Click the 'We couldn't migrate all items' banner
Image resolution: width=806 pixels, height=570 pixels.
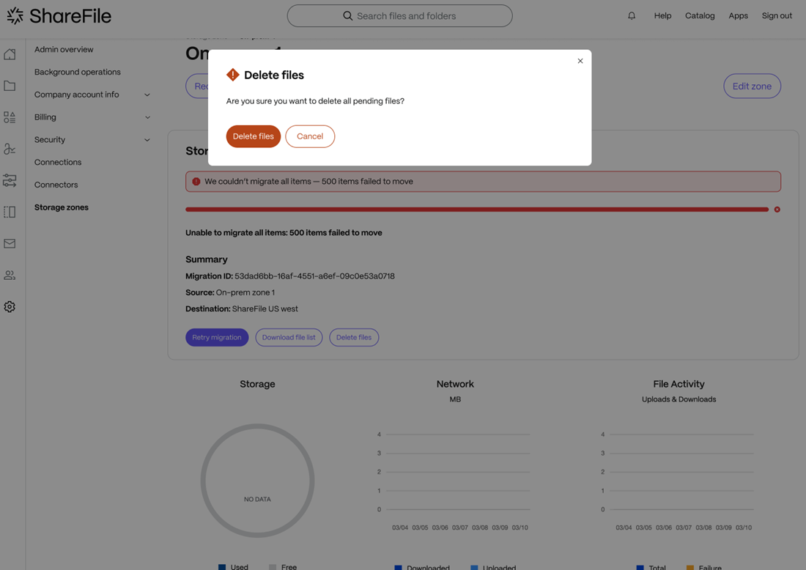point(483,182)
